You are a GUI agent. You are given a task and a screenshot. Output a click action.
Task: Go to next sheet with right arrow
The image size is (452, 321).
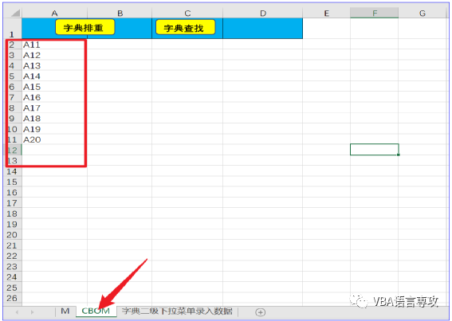coord(32,312)
